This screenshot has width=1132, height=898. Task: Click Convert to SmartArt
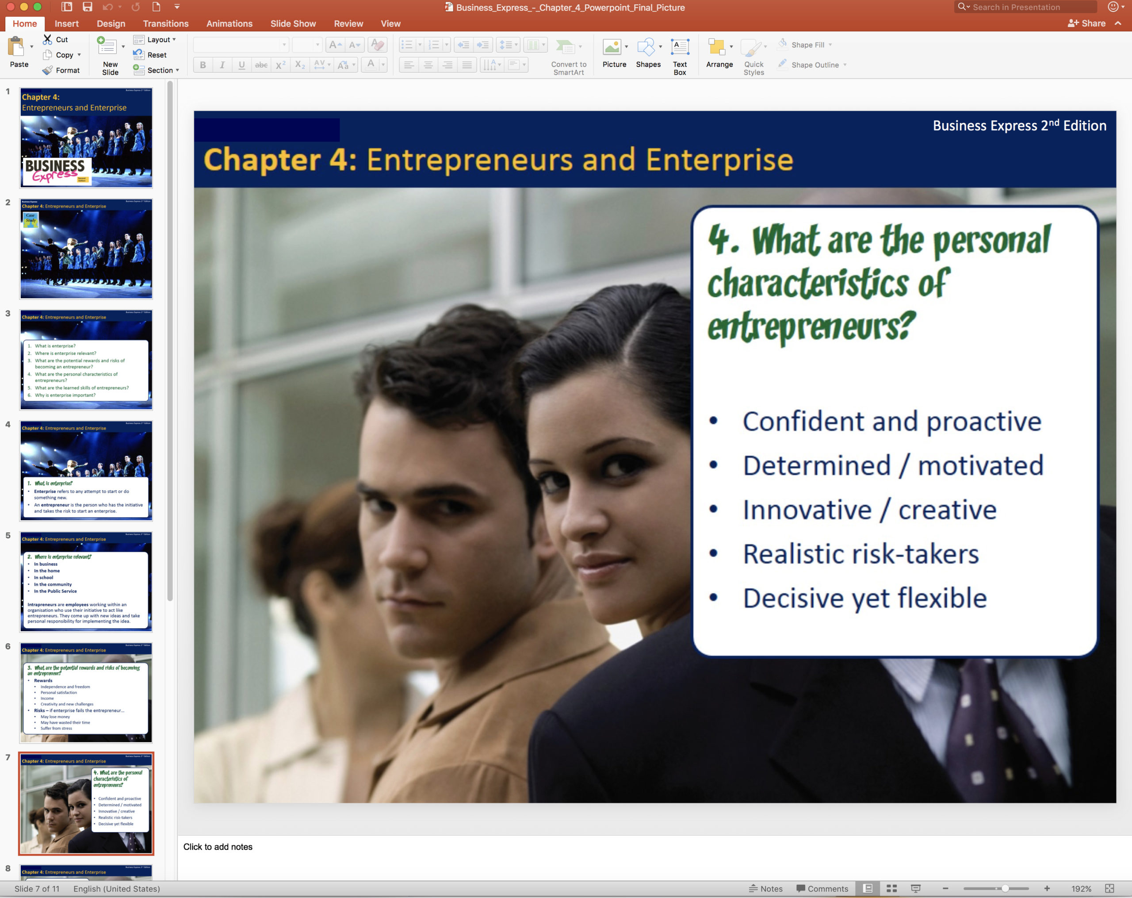click(x=569, y=57)
